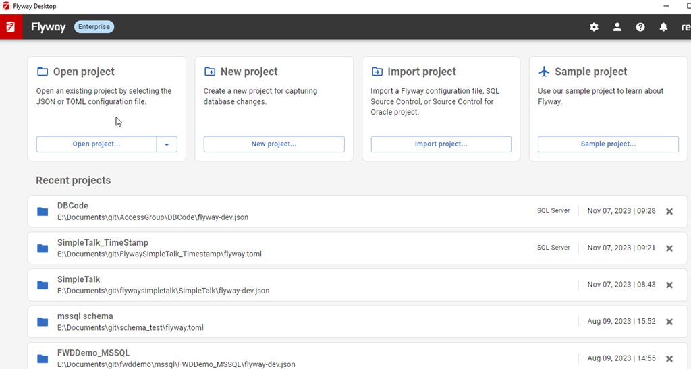Remove mssql schema from recent projects
The height and width of the screenshot is (369, 691).
tap(669, 322)
